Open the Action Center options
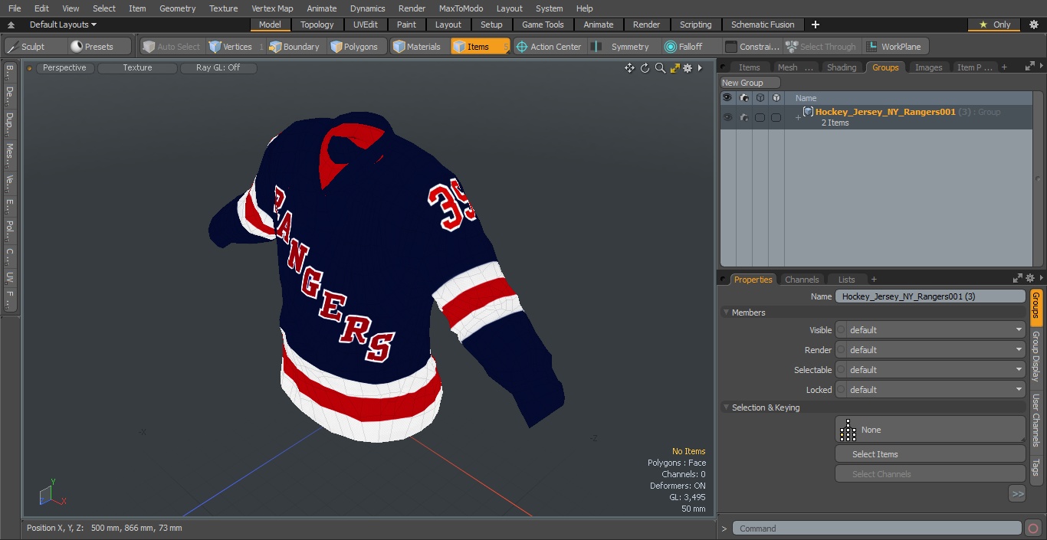 click(549, 47)
